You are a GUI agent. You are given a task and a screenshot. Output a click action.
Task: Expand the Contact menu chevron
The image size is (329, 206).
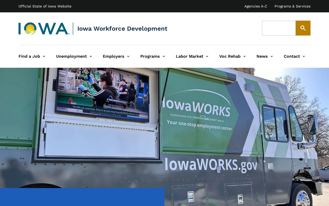click(304, 56)
